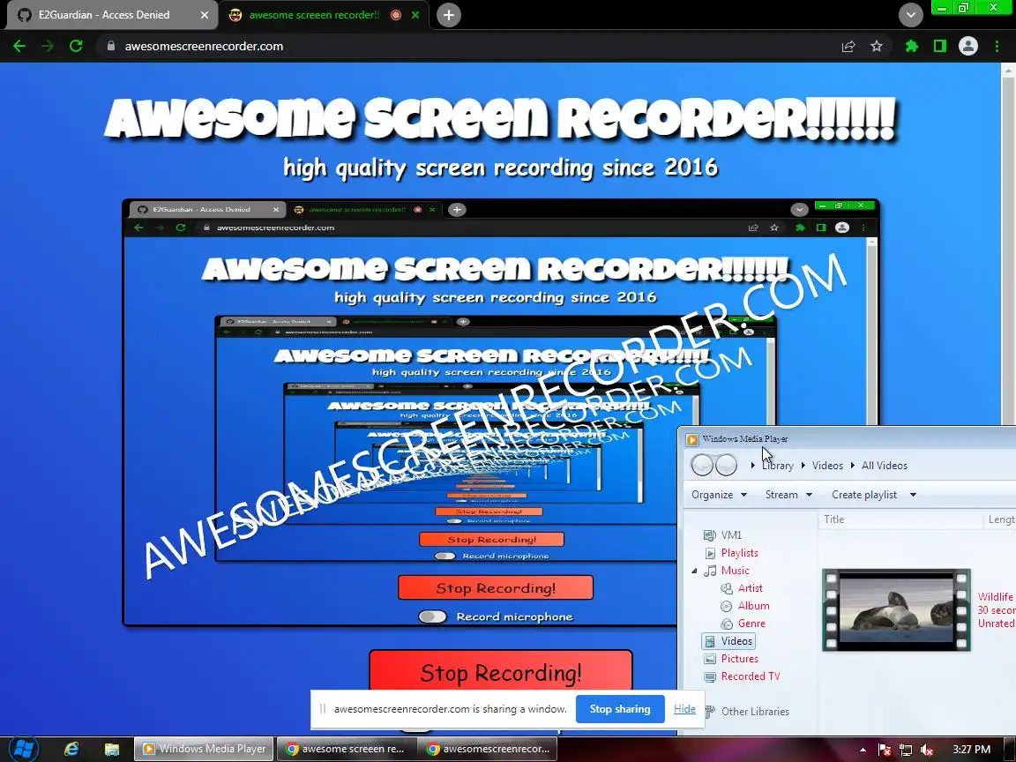Select All Videos in the breadcrumb
The width and height of the screenshot is (1016, 762).
885,466
